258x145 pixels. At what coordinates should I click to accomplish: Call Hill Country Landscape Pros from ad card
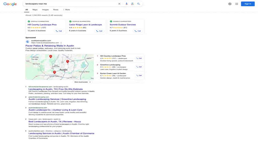(x=59, y=31)
